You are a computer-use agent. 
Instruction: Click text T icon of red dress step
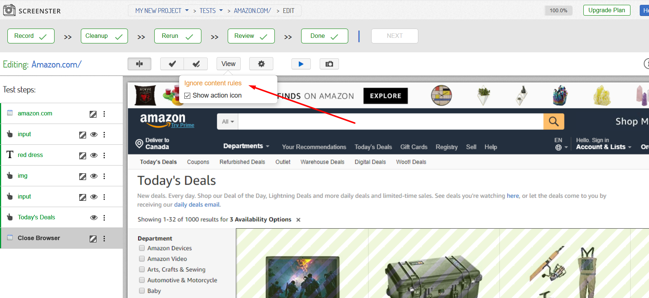[10, 154]
